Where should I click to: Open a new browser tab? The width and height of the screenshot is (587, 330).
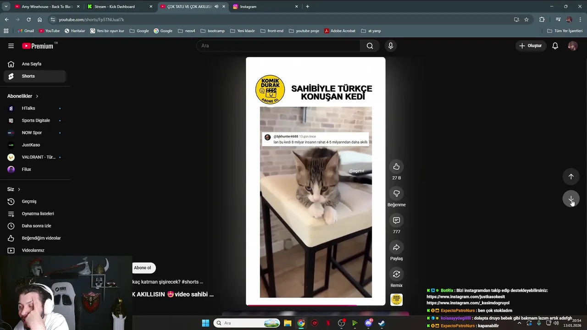[307, 6]
